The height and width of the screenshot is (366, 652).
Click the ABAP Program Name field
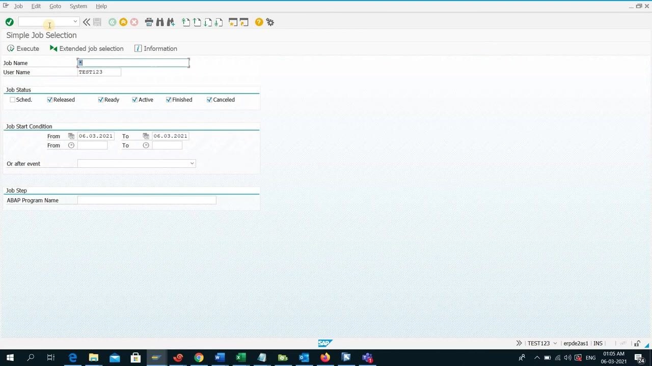click(147, 200)
